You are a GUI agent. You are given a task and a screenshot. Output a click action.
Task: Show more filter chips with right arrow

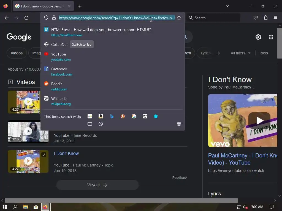(x=219, y=53)
